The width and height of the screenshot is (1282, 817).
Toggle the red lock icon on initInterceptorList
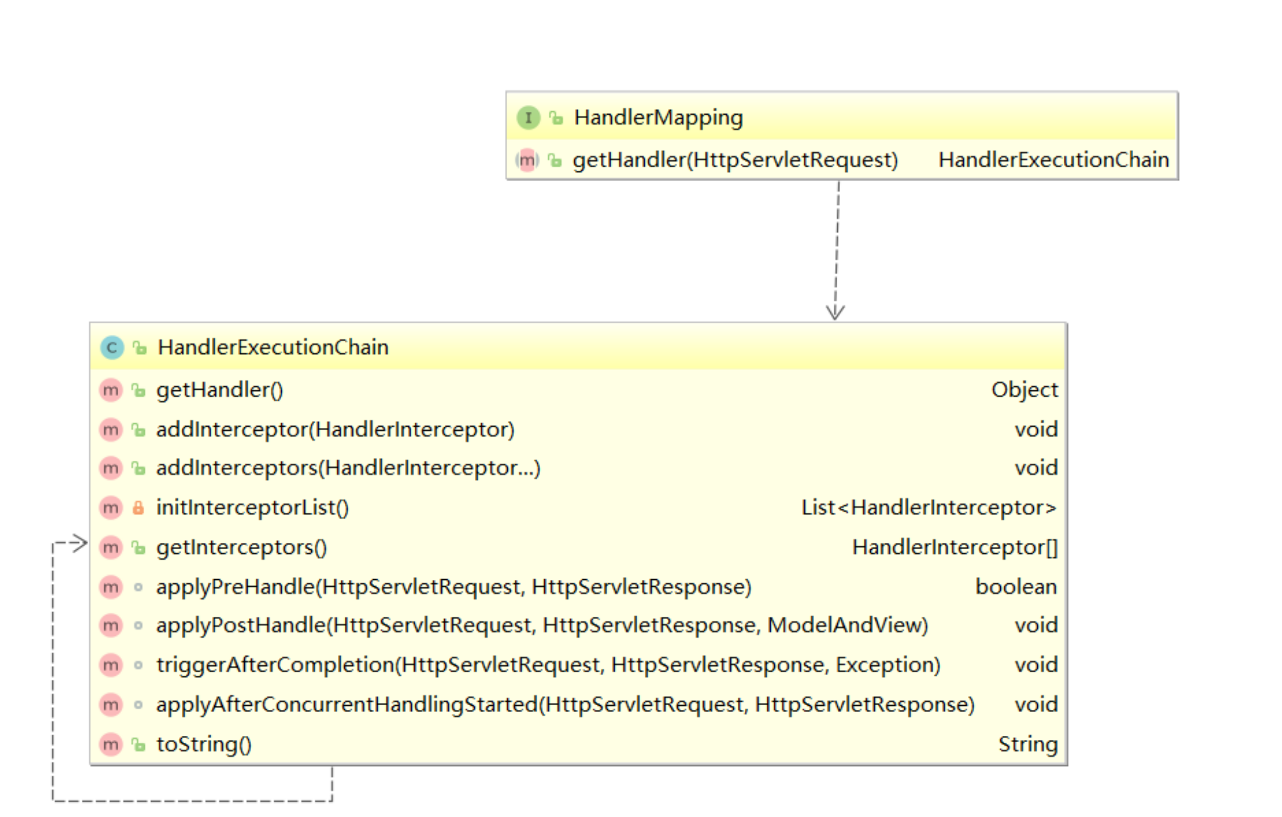point(139,508)
